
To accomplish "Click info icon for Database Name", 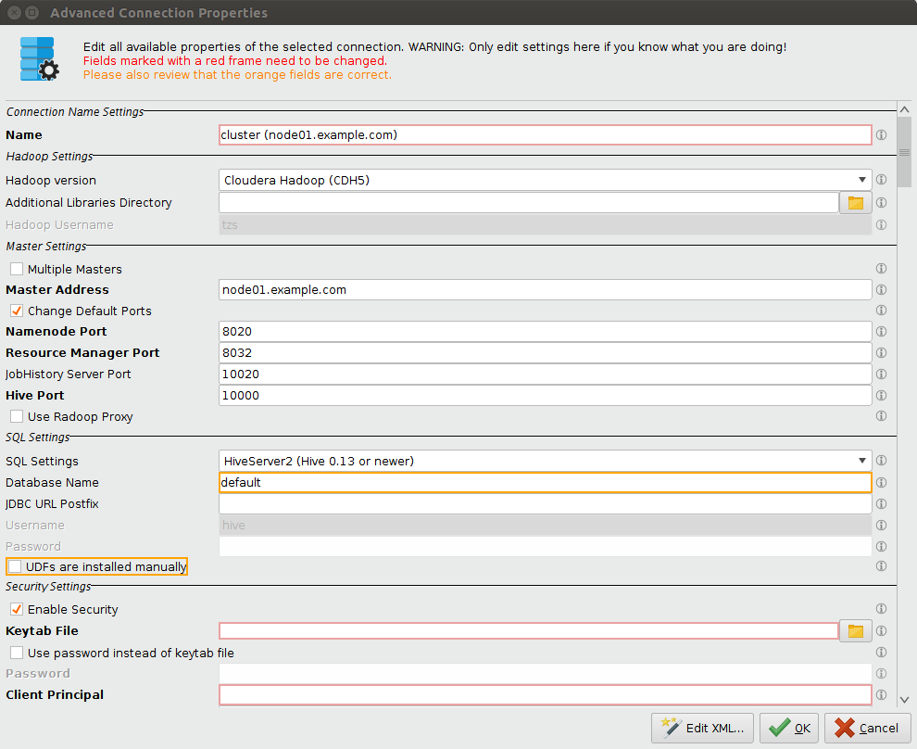I will tap(881, 483).
